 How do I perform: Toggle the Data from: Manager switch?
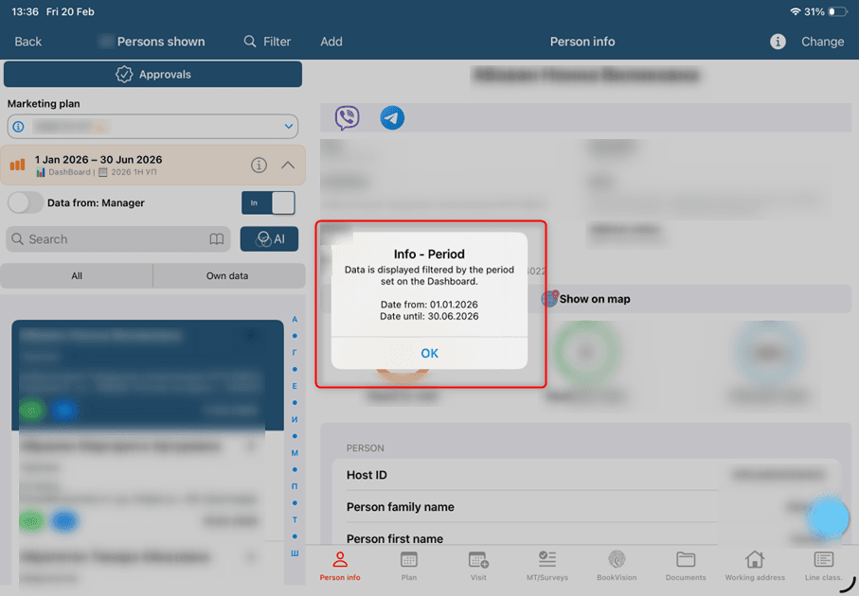[x=26, y=202]
